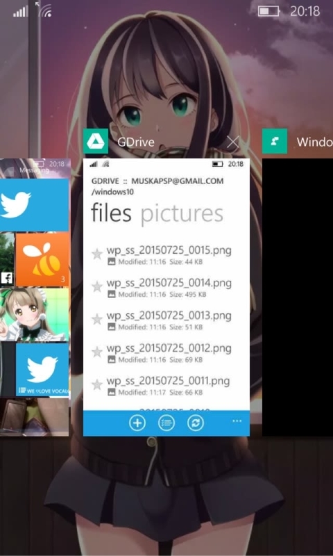Tap image type icon of the 51 KB file

point(112,327)
